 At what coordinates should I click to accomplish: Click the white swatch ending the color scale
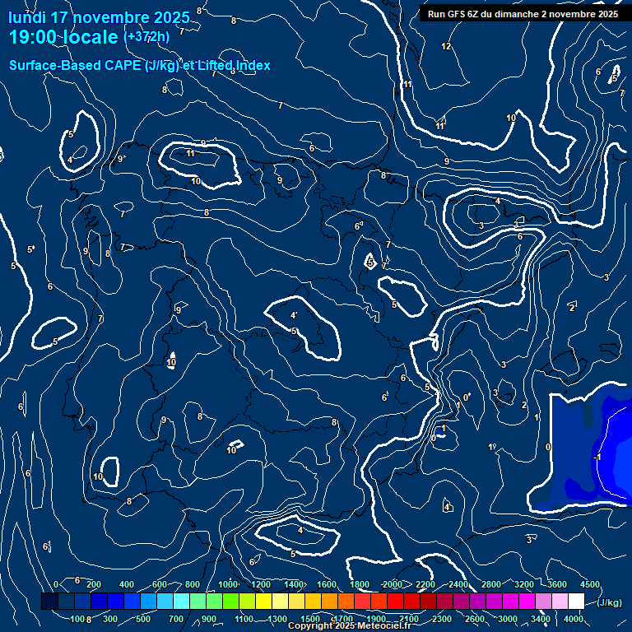point(576,601)
